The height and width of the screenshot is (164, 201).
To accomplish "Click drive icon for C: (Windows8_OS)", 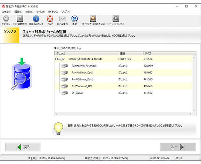I will [64, 86].
